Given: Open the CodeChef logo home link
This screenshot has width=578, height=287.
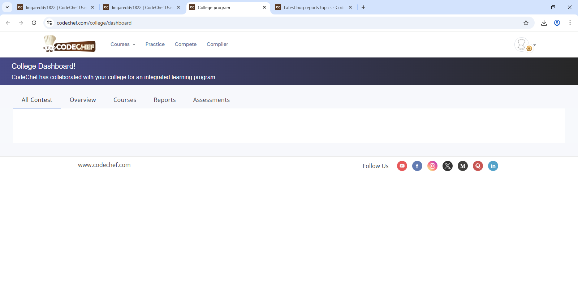Looking at the screenshot, I should click(x=69, y=44).
